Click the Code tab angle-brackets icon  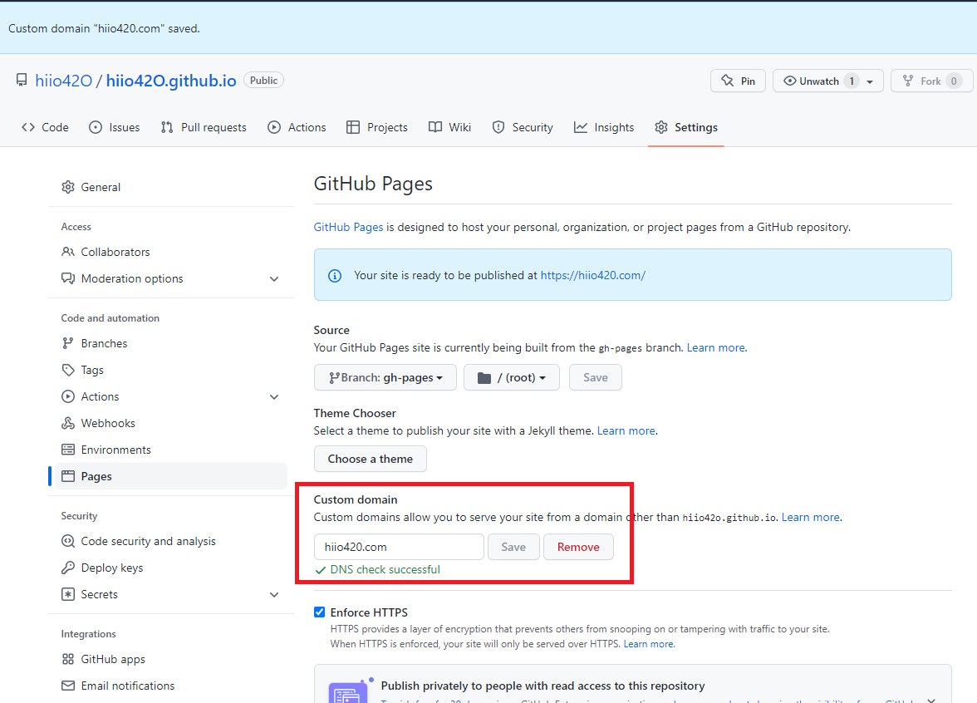click(28, 127)
